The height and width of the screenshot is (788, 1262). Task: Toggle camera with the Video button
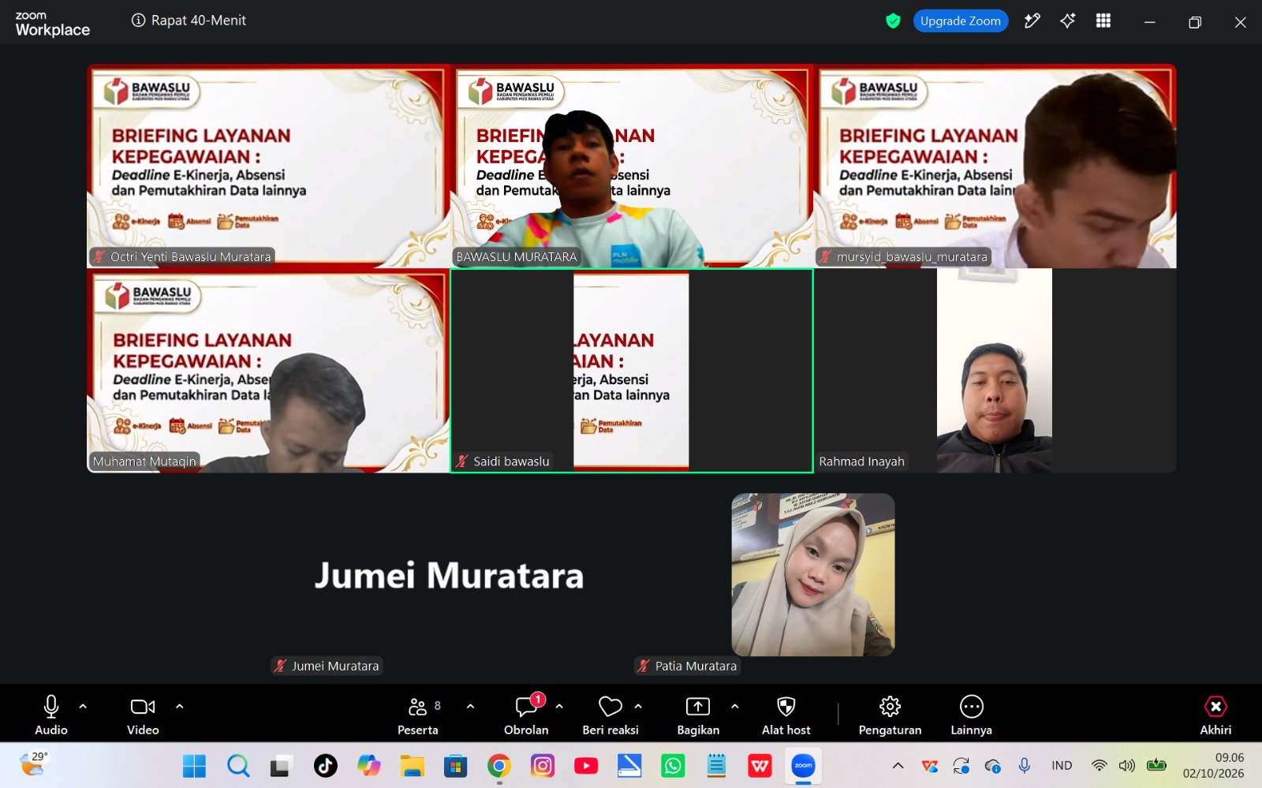pos(143,715)
